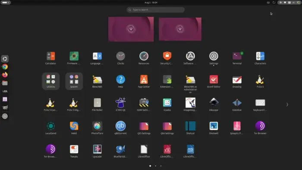302x170 pixels.
Task: Expand the System app folder
Action: pos(74,81)
